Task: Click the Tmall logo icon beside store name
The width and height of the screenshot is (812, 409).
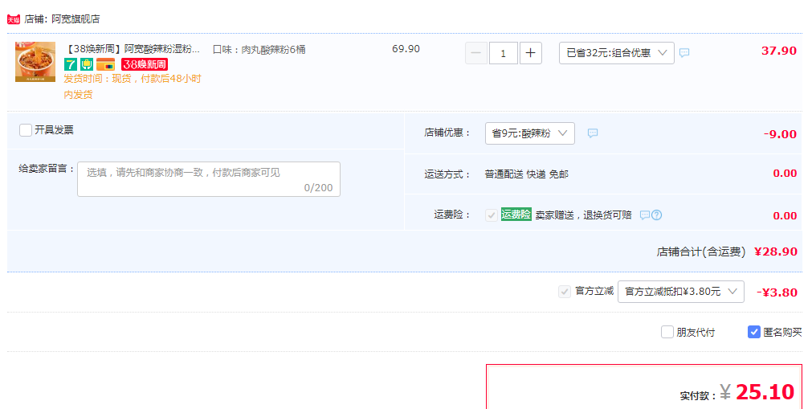Action: pos(14,19)
